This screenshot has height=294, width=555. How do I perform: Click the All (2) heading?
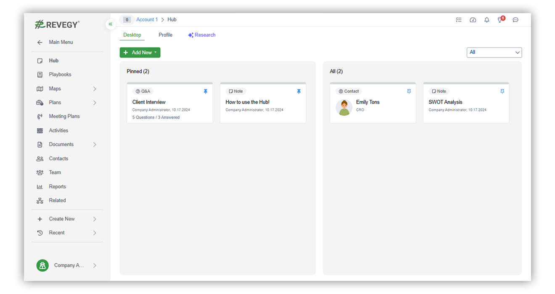click(x=336, y=72)
